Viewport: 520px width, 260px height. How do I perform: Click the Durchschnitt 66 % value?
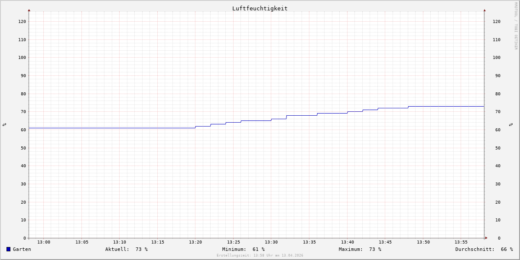pos(507,249)
